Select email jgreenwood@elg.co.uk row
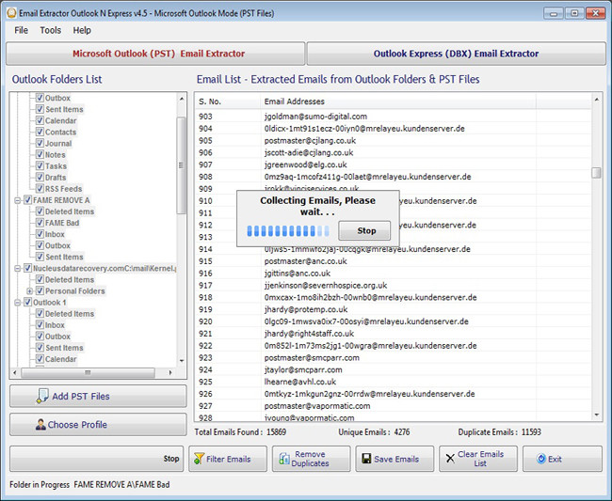612x501 pixels. pos(393,164)
